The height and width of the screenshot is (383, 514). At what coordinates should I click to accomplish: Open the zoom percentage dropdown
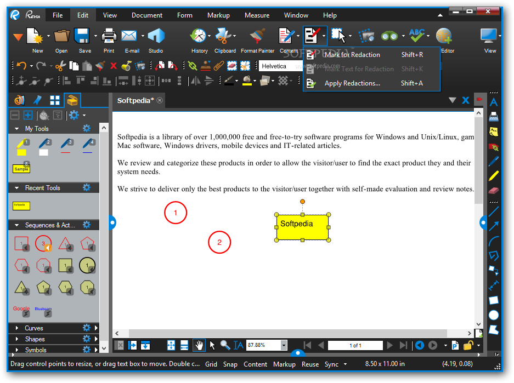pos(284,345)
